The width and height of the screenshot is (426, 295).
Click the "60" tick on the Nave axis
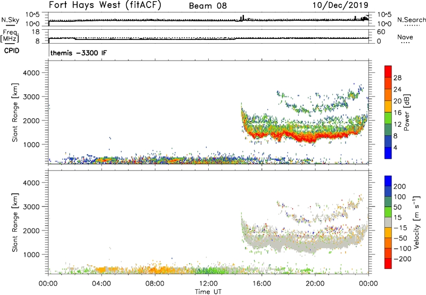381,32
